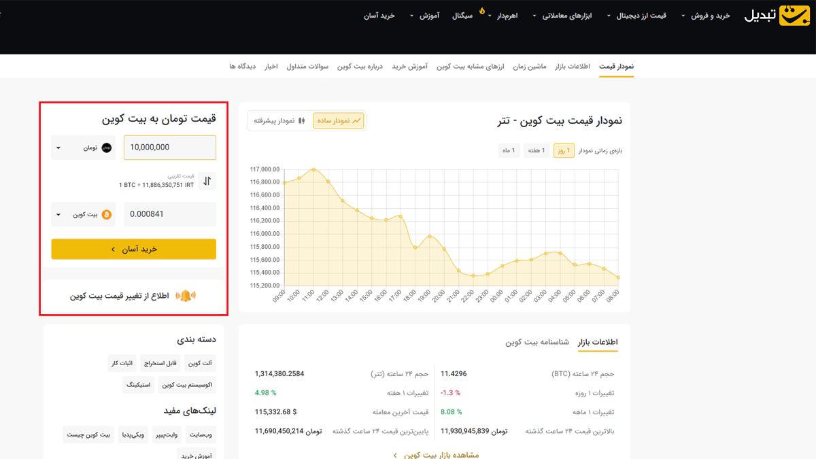Click the Toman amount input field
Viewport: 816px width, 459px height.
click(x=170, y=148)
